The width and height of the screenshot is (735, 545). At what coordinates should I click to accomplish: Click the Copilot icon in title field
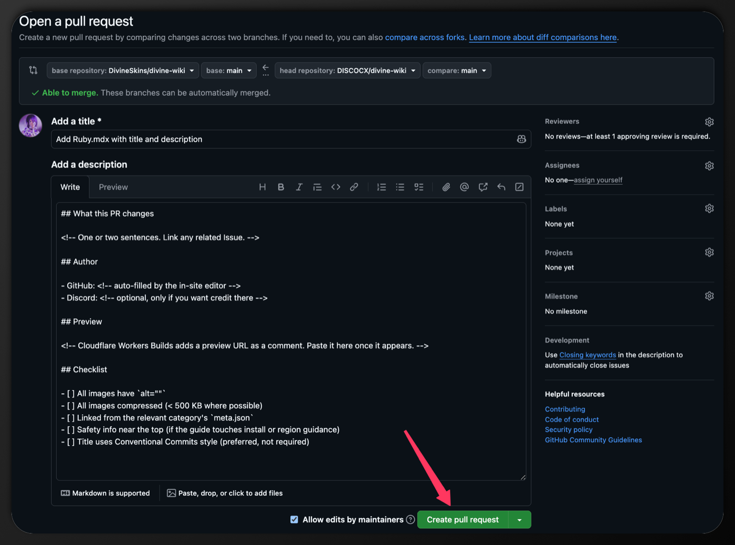coord(521,139)
